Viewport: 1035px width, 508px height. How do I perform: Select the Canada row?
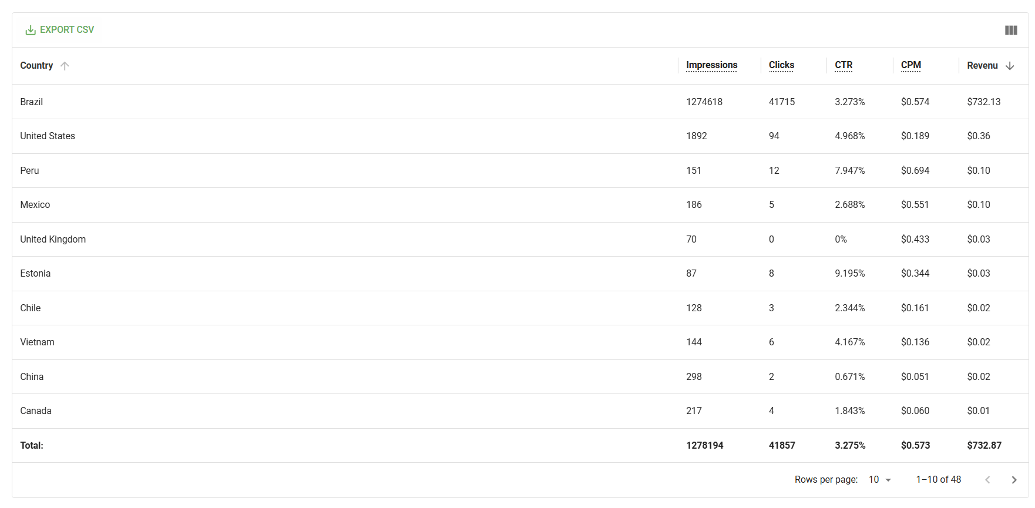520,411
